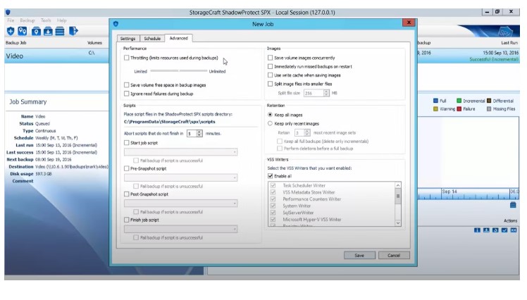Check Save volume images concurrently
527x300 pixels.
[x=271, y=58]
